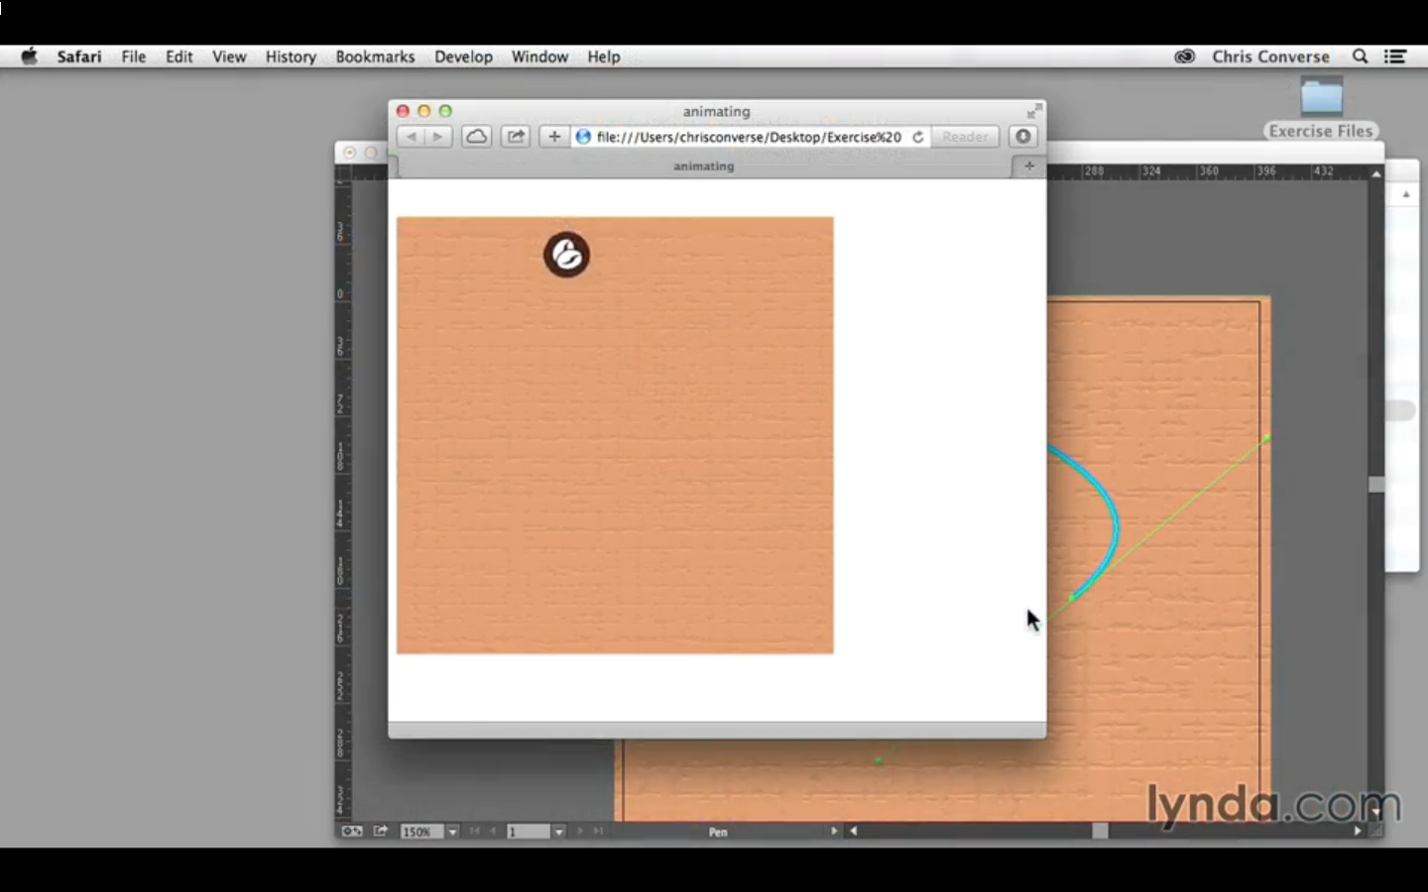Click the Share icon in Safari toolbar
Screen dimensions: 1428x892
click(516, 137)
